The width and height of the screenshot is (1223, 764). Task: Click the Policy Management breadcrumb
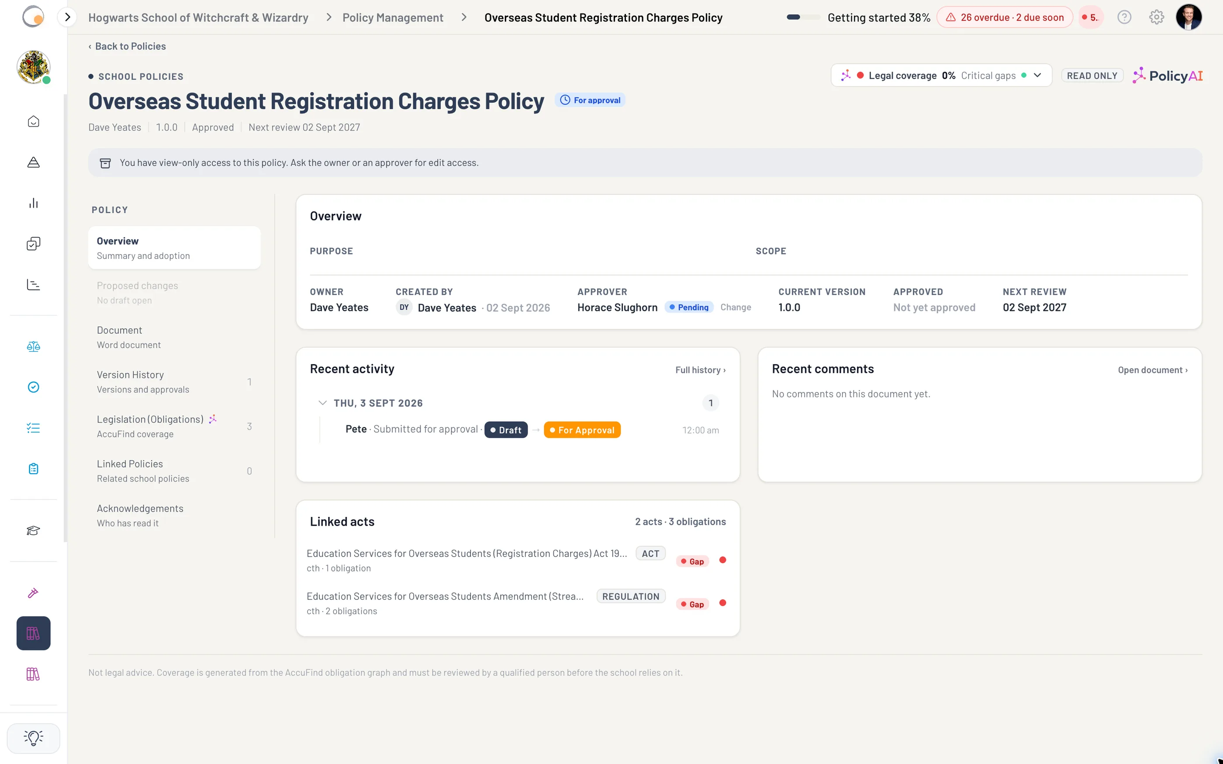393,18
